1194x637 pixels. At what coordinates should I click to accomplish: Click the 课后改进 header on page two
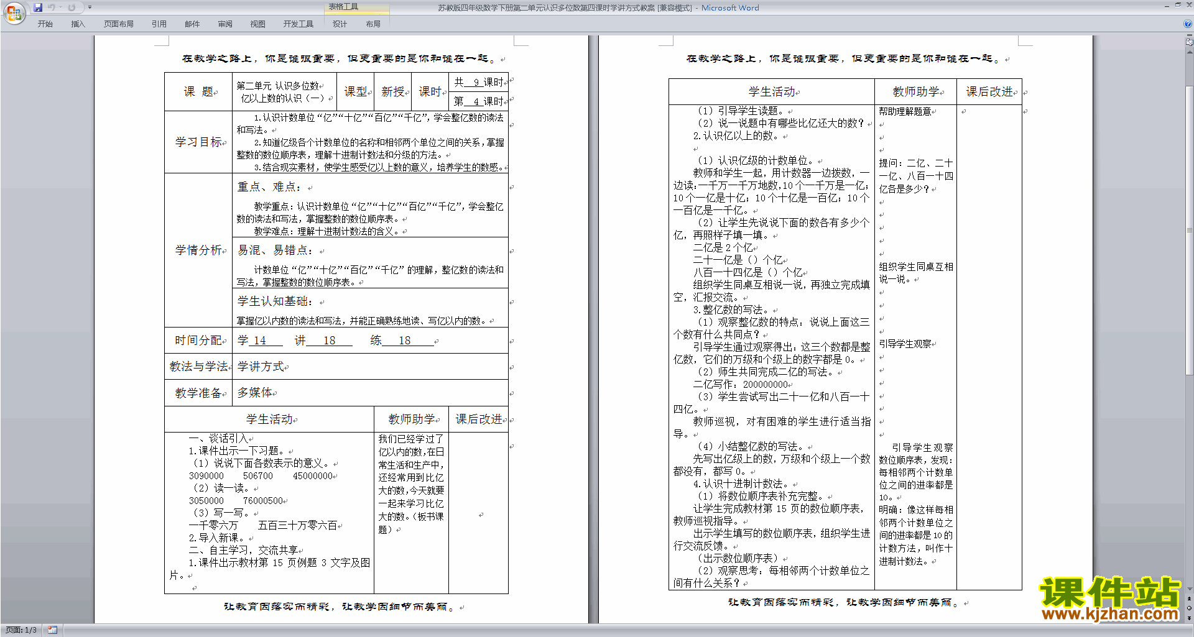click(989, 91)
